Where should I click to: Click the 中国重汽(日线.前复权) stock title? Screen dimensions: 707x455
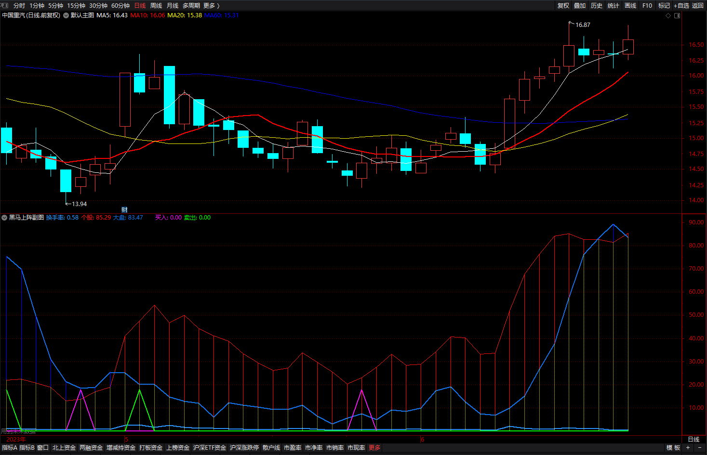(x=31, y=15)
